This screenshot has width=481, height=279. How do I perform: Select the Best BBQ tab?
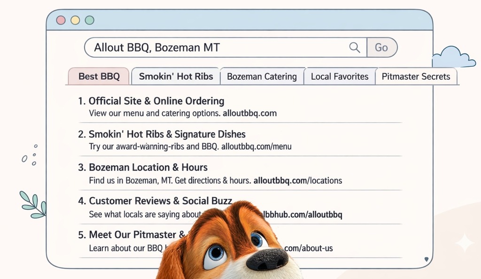tap(99, 76)
